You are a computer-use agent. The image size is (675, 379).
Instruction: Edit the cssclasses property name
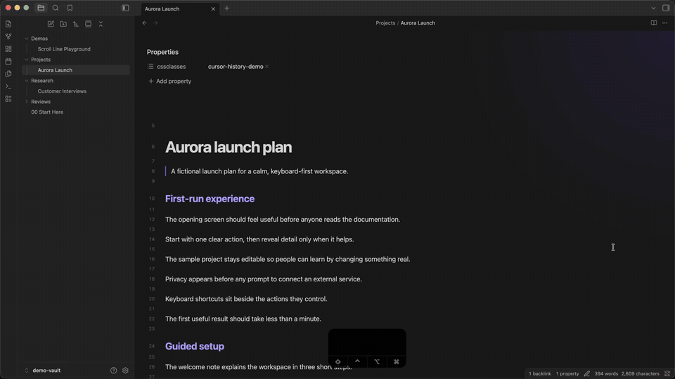click(172, 67)
